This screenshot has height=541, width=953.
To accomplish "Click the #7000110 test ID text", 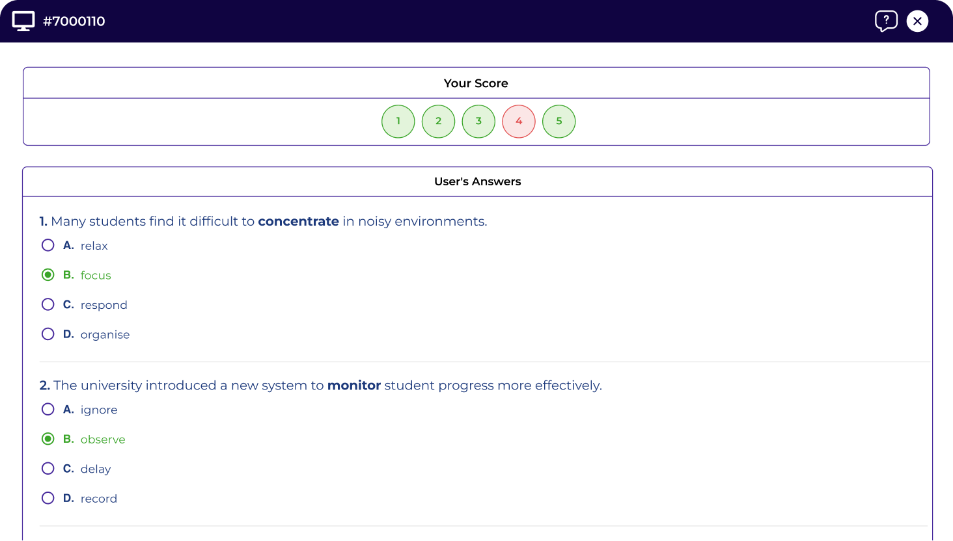I will coord(74,21).
